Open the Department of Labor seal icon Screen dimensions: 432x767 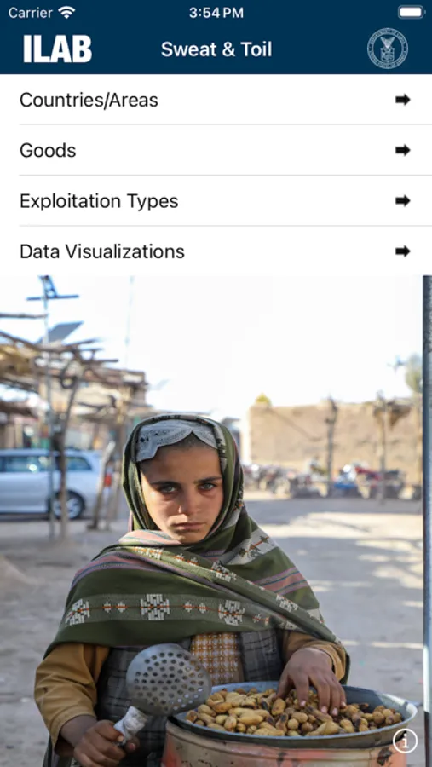point(388,49)
